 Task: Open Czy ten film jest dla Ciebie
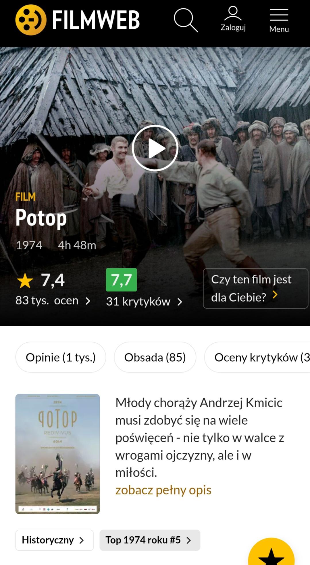(255, 288)
